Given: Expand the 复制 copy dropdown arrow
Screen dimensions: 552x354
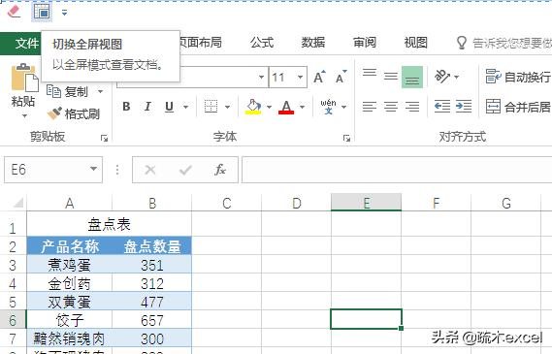Looking at the screenshot, I should (100, 92).
